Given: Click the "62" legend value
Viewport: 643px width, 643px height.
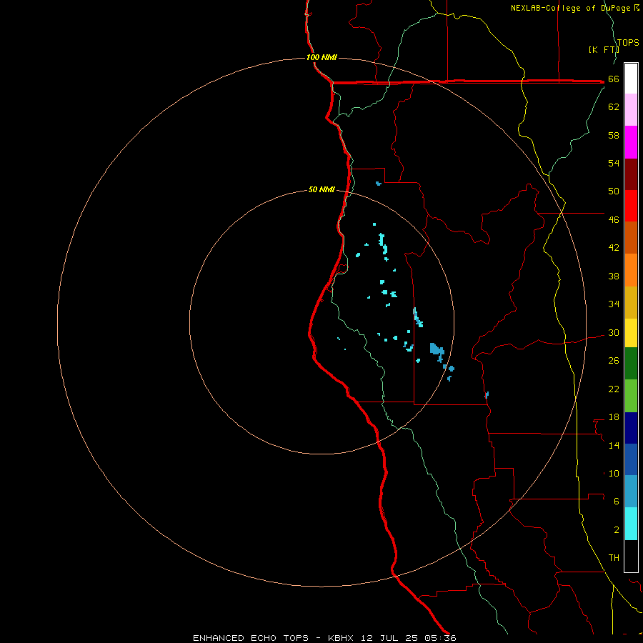Looking at the screenshot, I should [614, 107].
